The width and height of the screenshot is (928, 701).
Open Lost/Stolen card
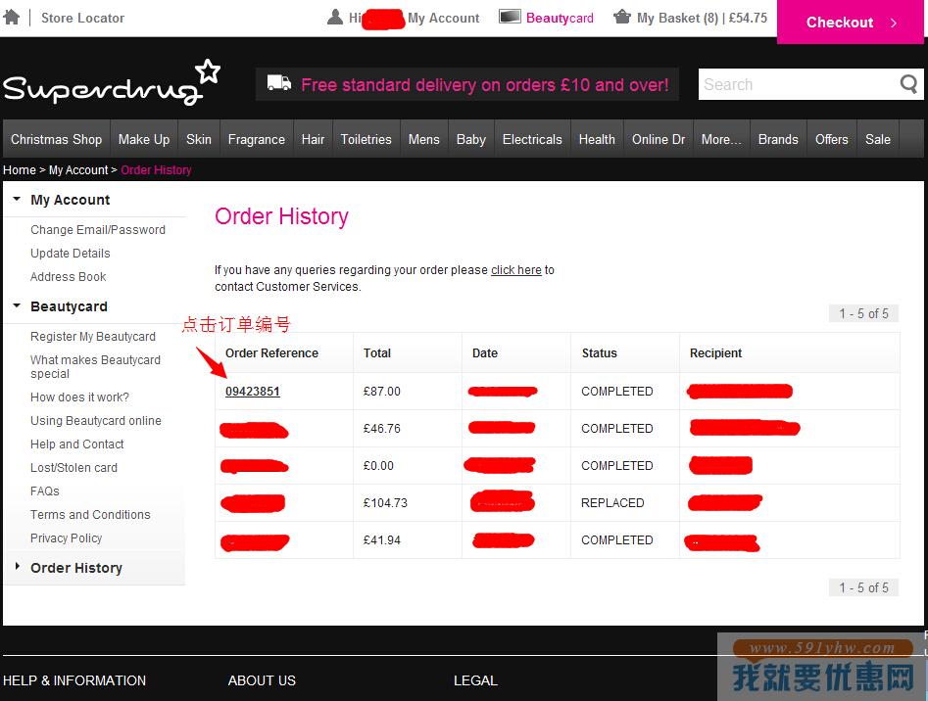[x=73, y=468]
